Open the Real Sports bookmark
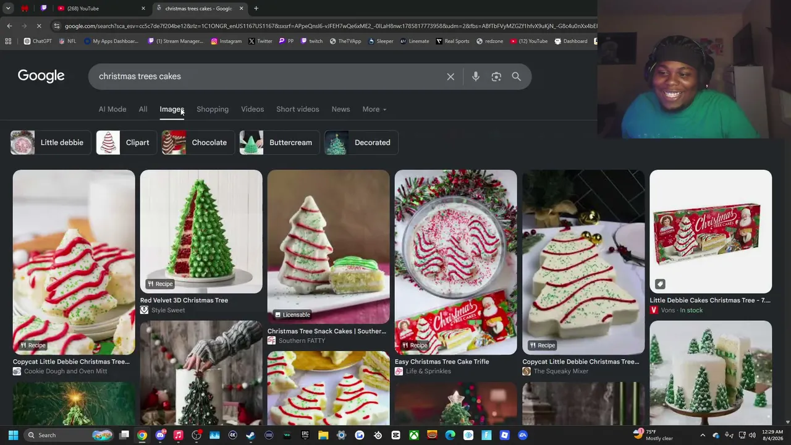The height and width of the screenshot is (445, 791). [452, 41]
